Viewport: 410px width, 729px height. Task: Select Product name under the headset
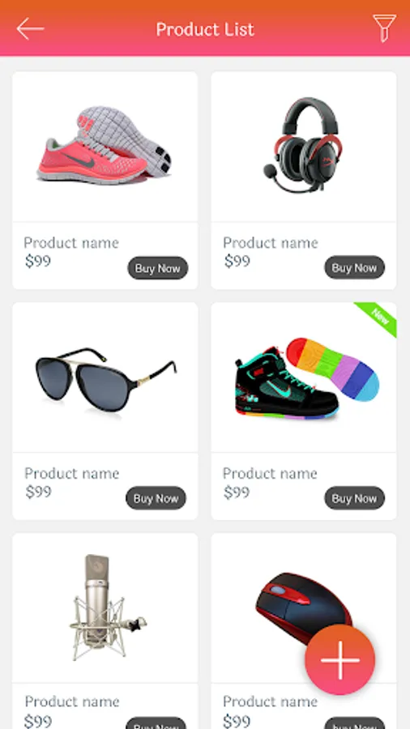coord(271,243)
